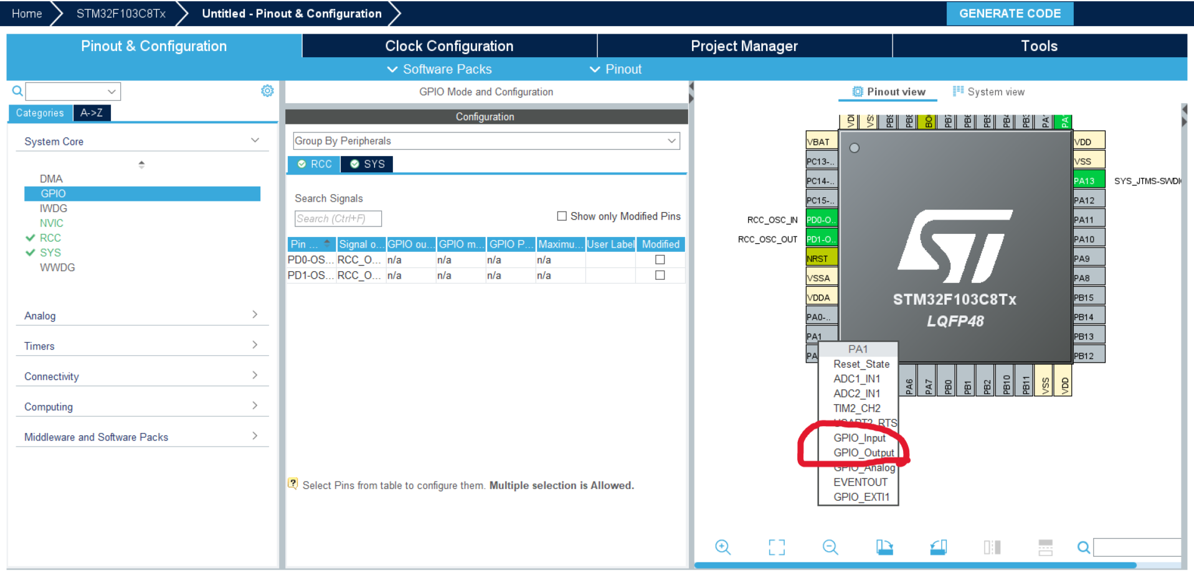Click the PA12 pin on the chip
The image size is (1194, 576).
pyautogui.click(x=1089, y=200)
